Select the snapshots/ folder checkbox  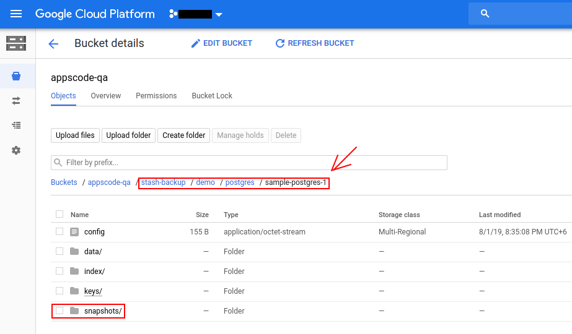click(59, 310)
